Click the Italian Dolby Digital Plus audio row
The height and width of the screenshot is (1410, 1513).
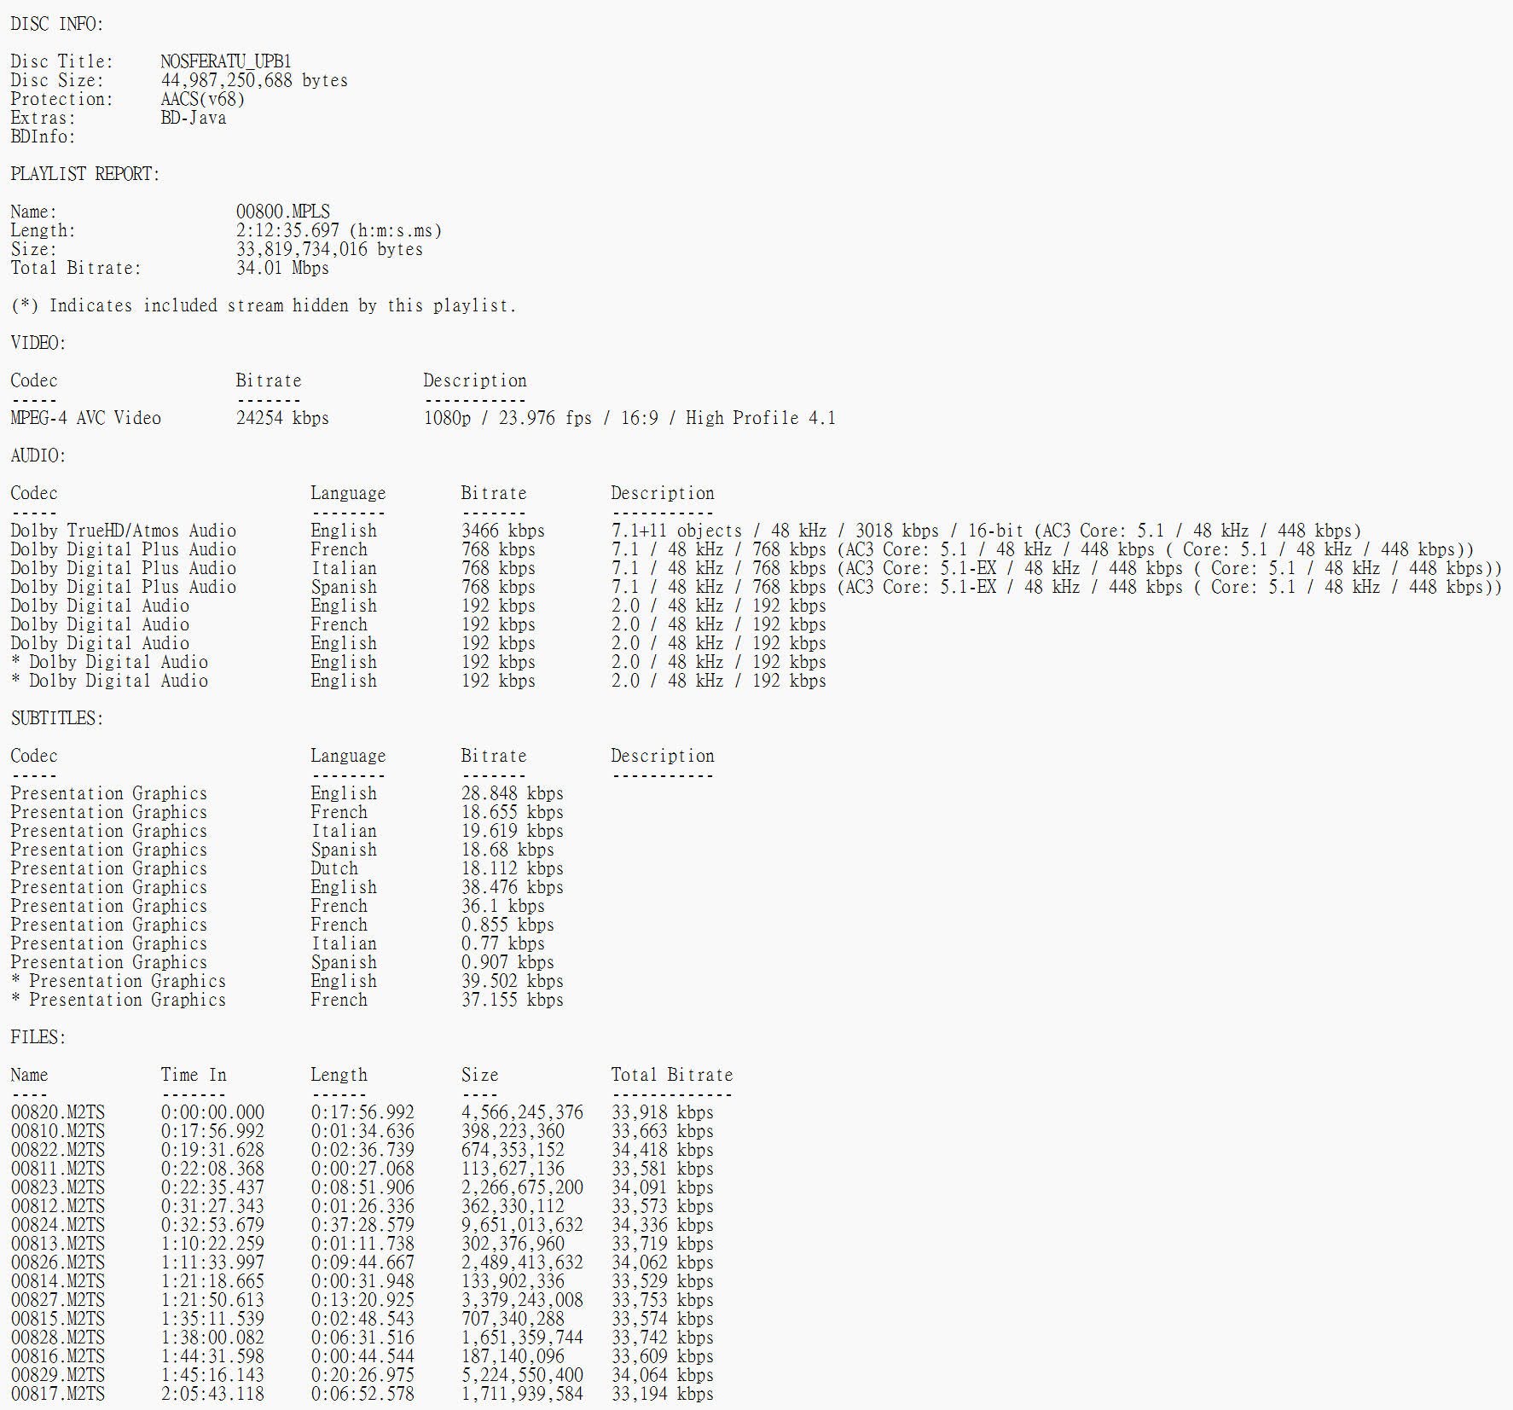click(x=756, y=568)
